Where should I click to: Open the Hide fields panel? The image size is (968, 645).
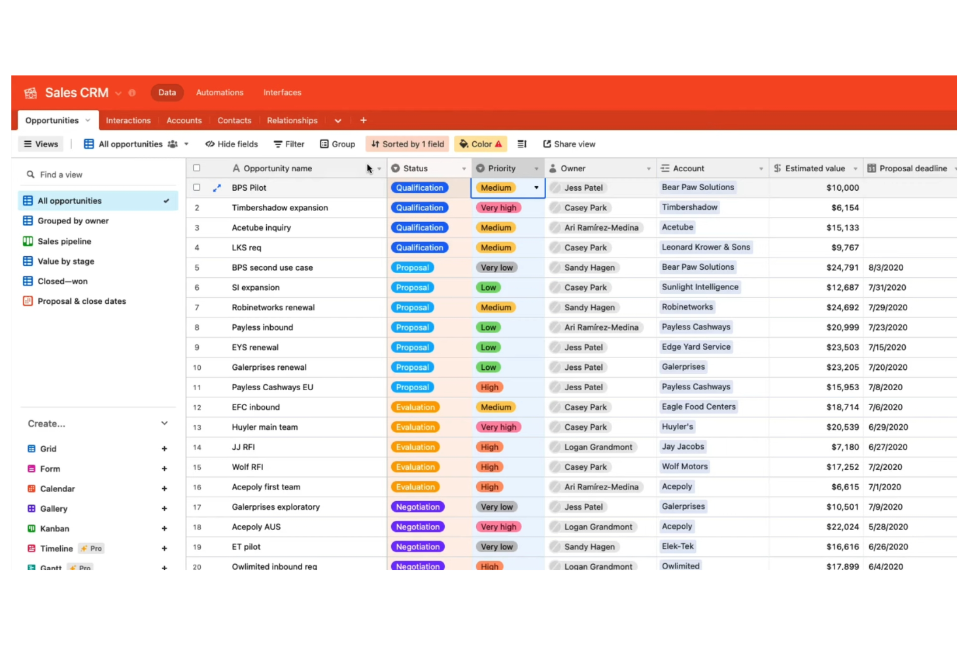pyautogui.click(x=231, y=144)
